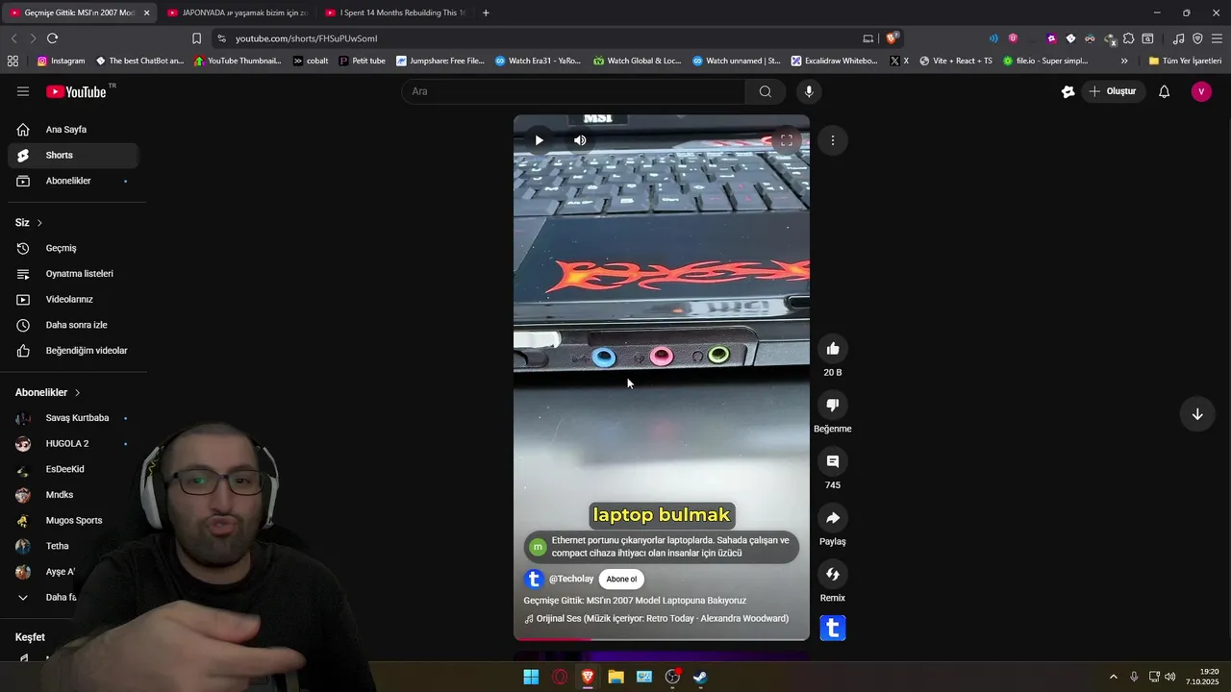Open the sound thumbnail below Remix

(x=833, y=629)
